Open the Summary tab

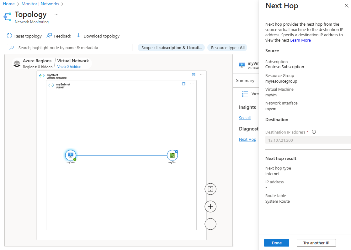[245, 80]
